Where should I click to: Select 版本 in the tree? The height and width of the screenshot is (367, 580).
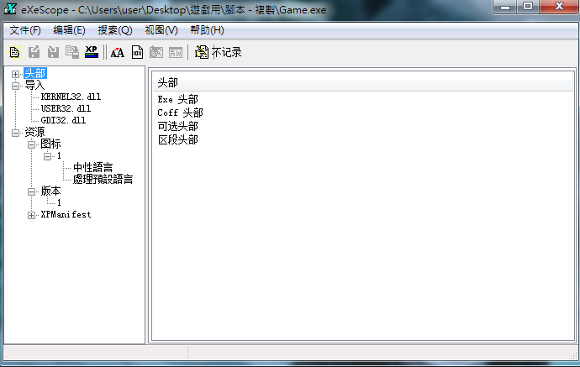click(x=50, y=191)
